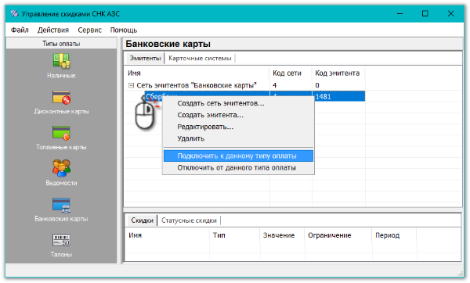Screen dimensions: 470x283
Task: Select the Банковские карты sidebar icon
Action: (x=61, y=205)
